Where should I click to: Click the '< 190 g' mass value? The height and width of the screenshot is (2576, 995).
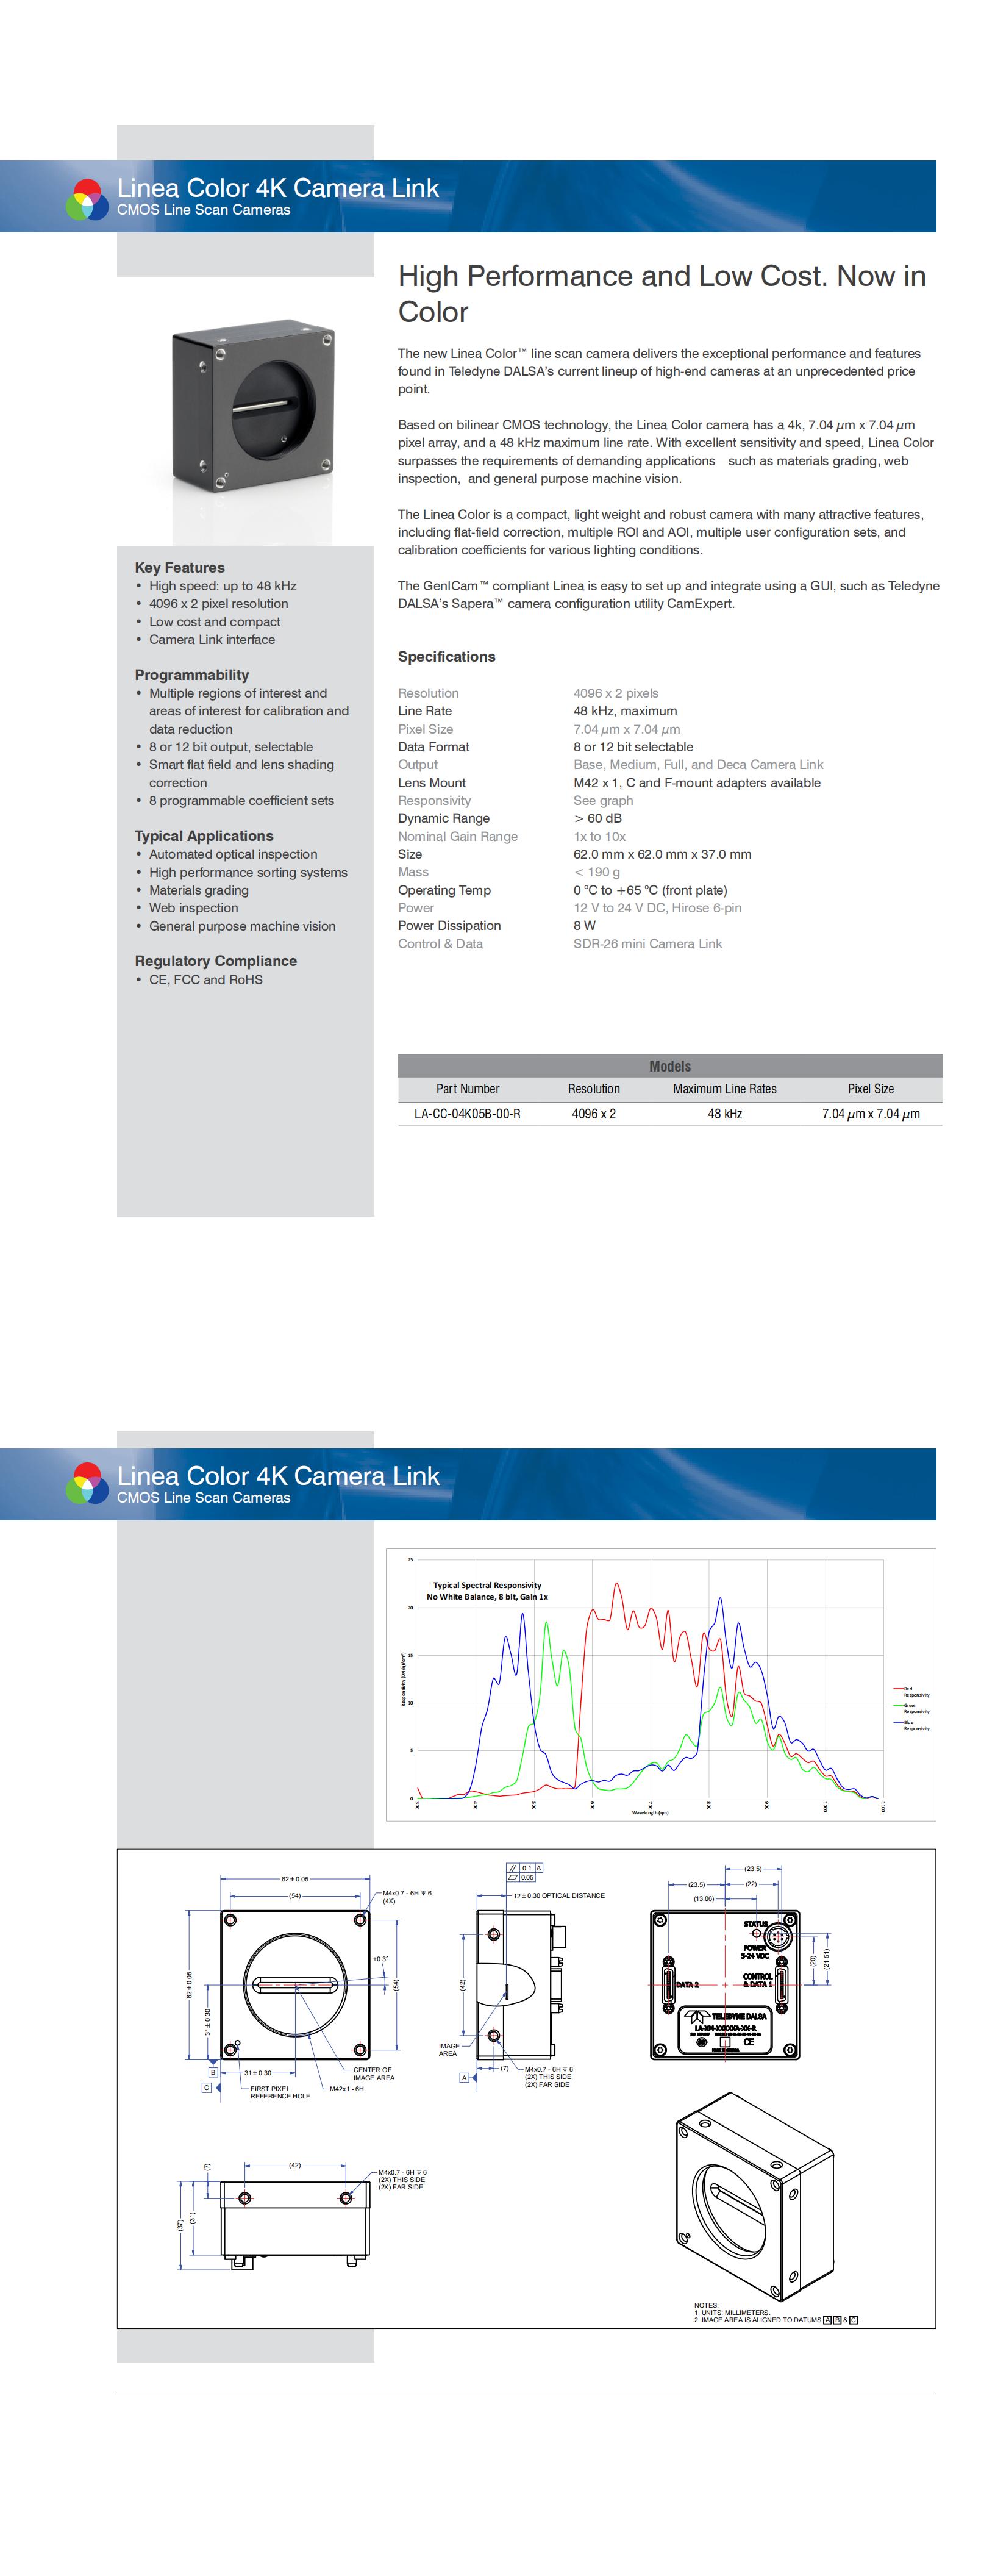[596, 872]
